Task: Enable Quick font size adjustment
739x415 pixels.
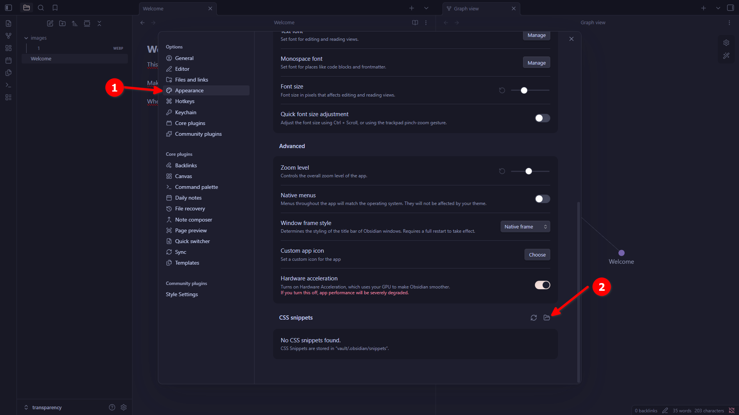Action: pyautogui.click(x=542, y=118)
